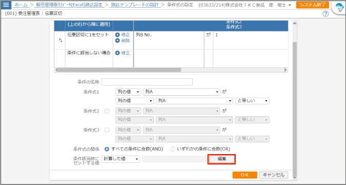
Task: Click the (上の行から順に適用) header
Action: [89, 24]
